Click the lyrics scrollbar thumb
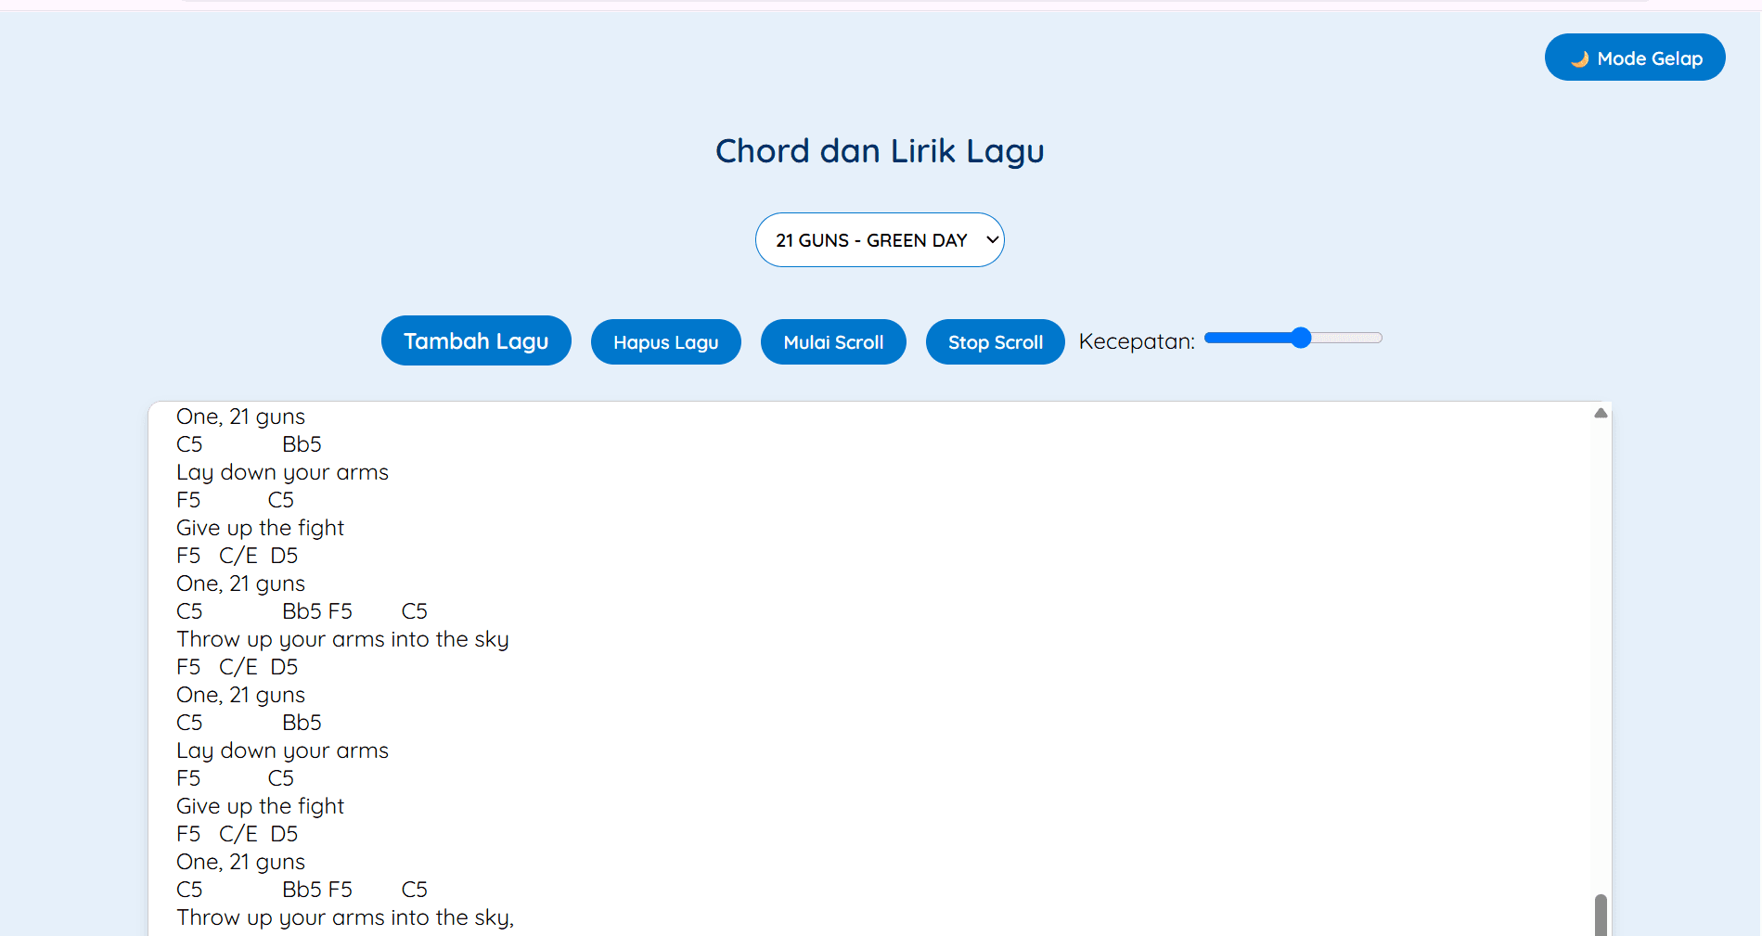The width and height of the screenshot is (1762, 936). point(1601,915)
